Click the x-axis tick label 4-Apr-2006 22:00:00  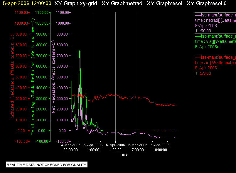(71, 147)
